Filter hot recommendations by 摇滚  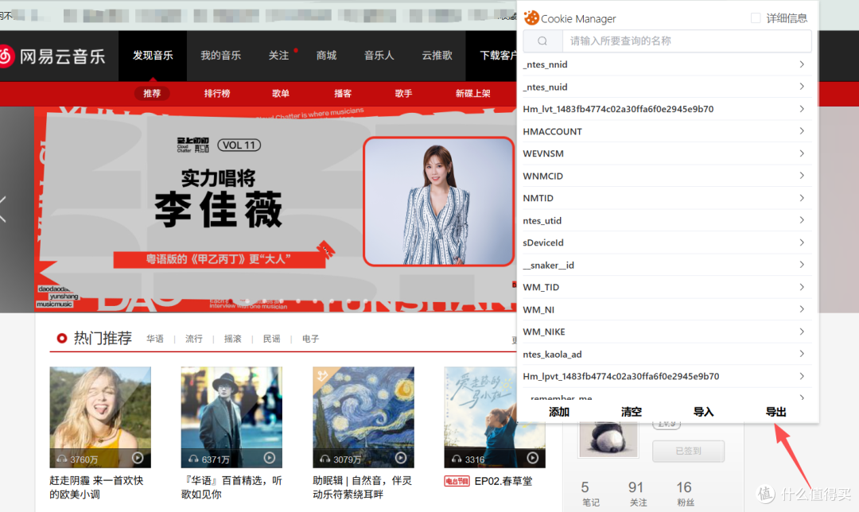[233, 339]
